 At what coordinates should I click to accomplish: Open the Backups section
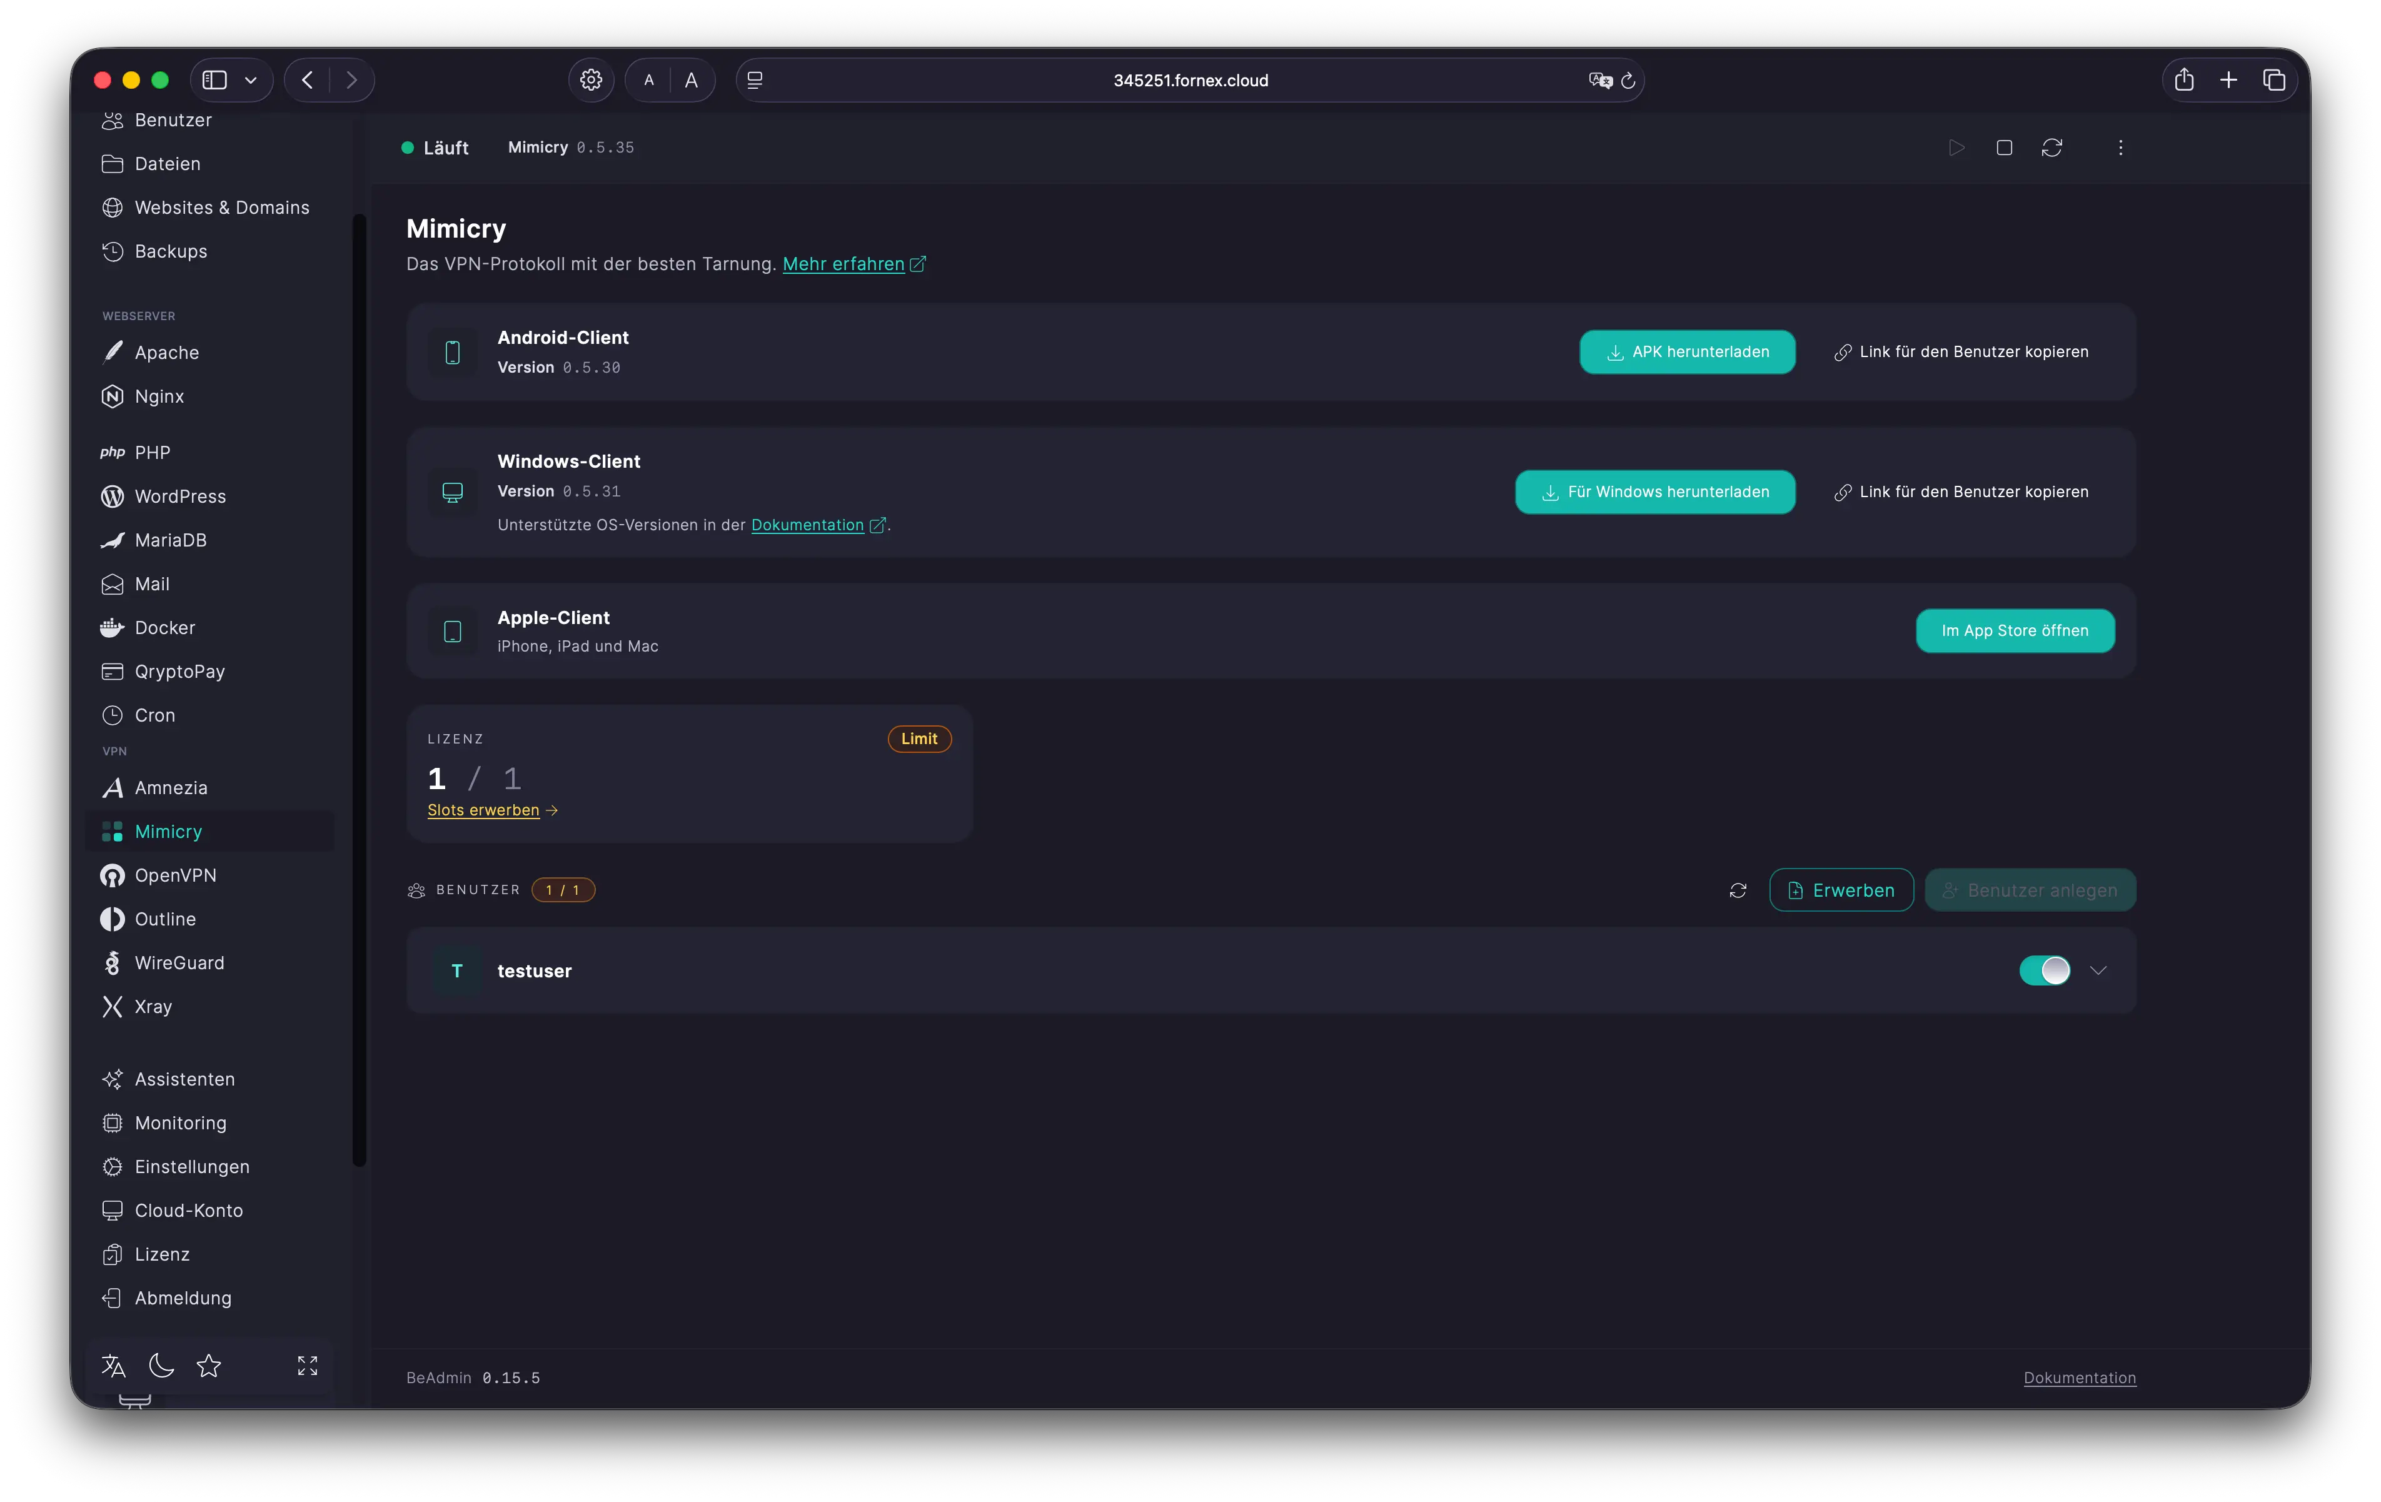pyautogui.click(x=209, y=251)
